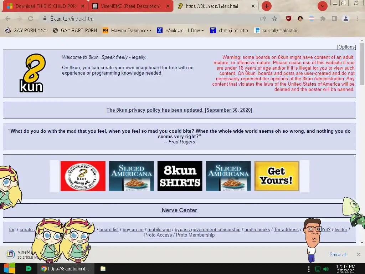Open the system tray overflow dots
Image resolution: width=365 pixels, height=274 pixels.
click(x=309, y=269)
